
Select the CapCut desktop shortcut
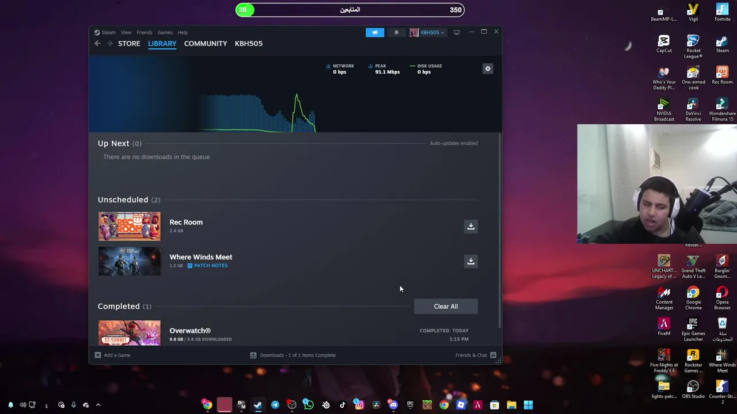click(664, 44)
